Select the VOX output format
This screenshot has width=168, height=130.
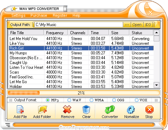coord(137,100)
